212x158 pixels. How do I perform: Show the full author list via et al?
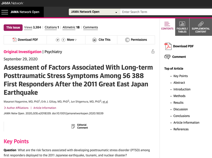105,102
